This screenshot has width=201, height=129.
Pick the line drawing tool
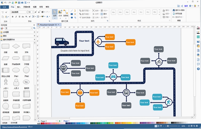click(72, 11)
